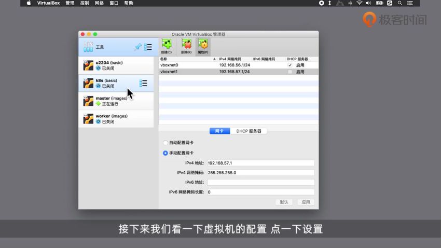Click the screen recording status icon
441x248 pixels.
point(322,3)
